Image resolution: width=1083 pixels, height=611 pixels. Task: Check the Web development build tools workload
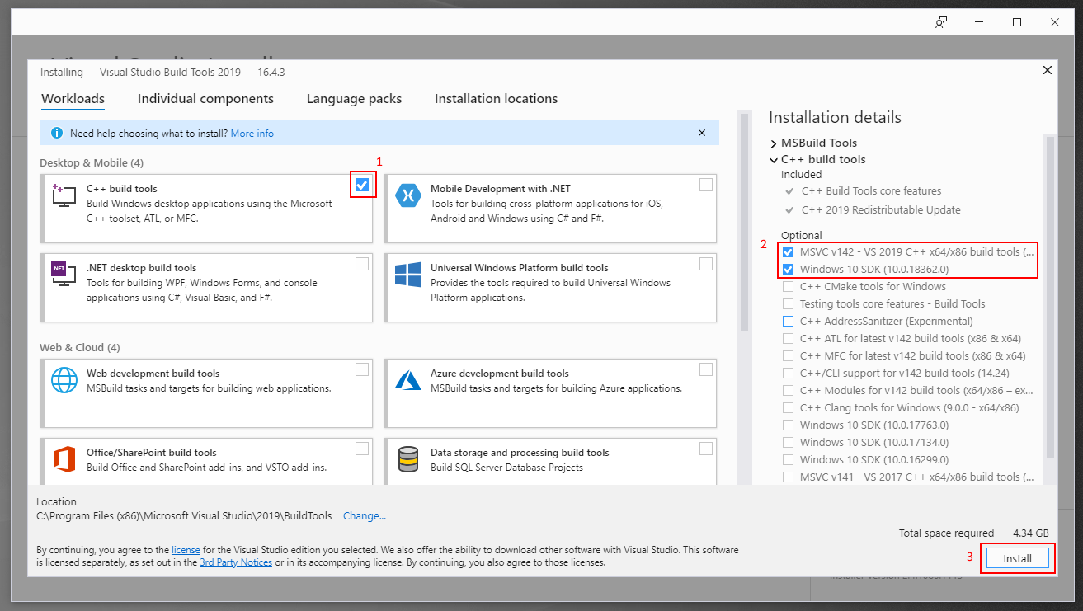pos(362,369)
